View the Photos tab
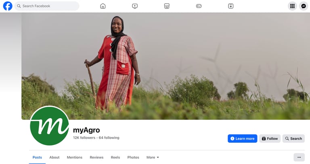 click(133, 157)
